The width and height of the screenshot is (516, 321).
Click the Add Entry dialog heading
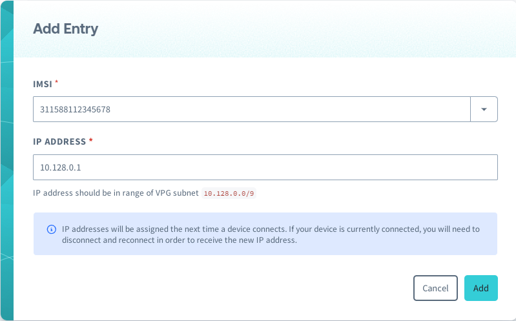65,28
